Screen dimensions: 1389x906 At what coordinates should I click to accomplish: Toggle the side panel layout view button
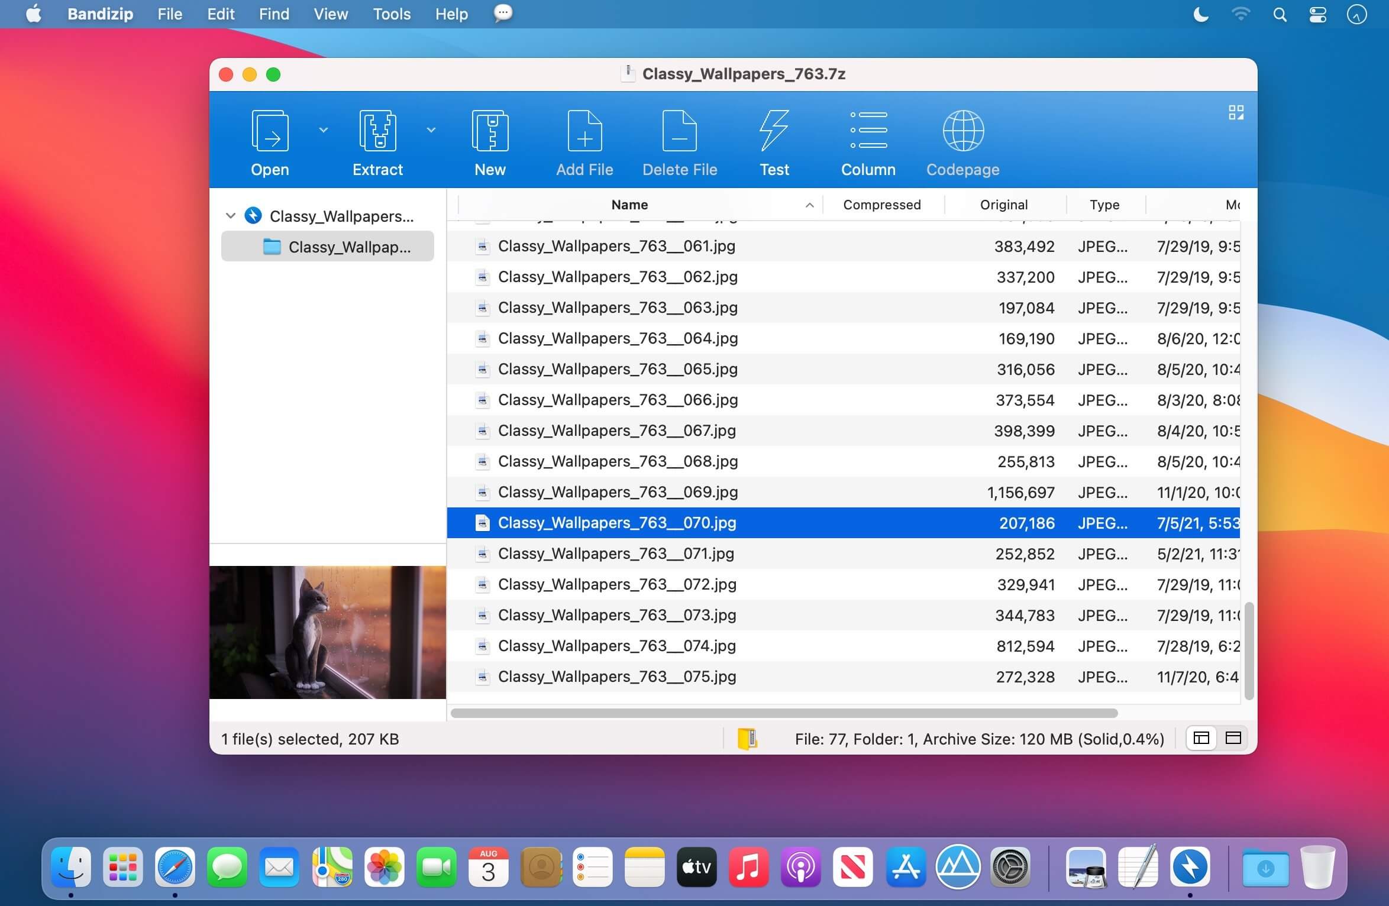click(1201, 738)
